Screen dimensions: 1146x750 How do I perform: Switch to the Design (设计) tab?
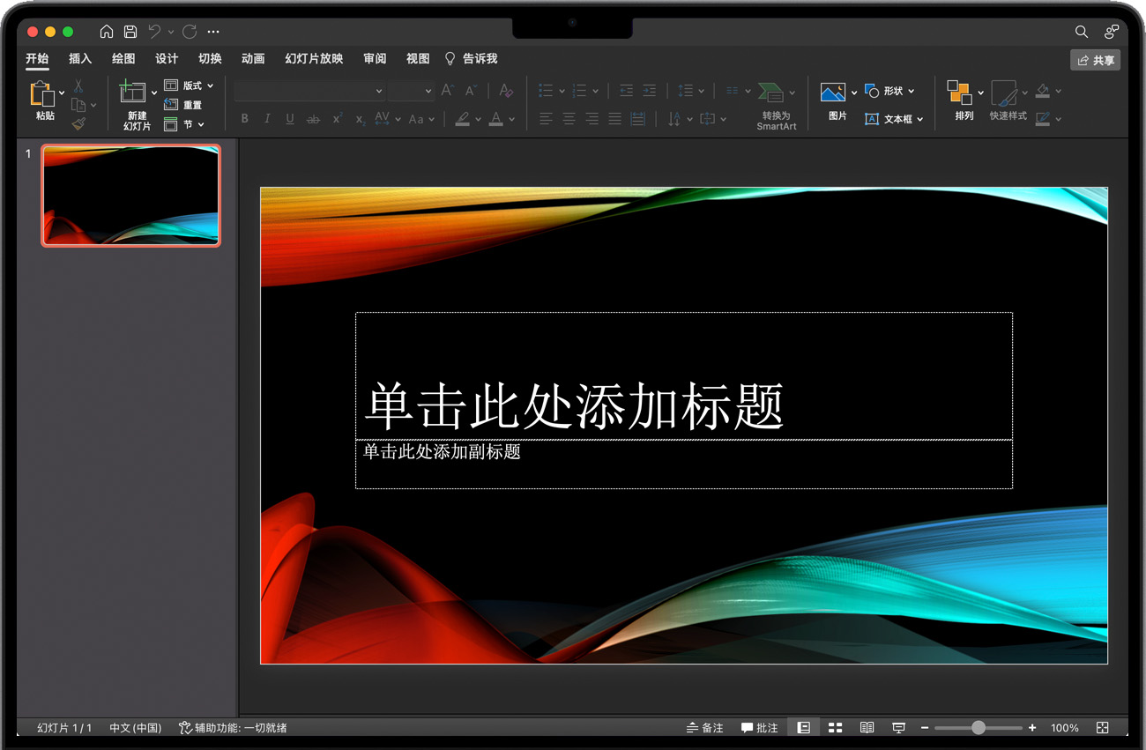point(167,58)
